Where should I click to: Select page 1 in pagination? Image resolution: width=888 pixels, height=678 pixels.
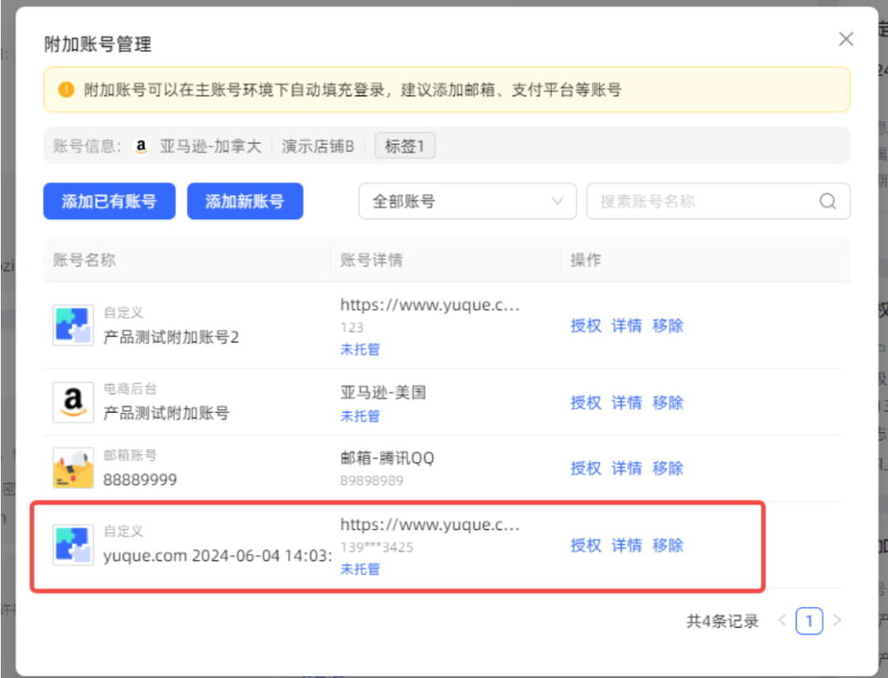pos(809,621)
